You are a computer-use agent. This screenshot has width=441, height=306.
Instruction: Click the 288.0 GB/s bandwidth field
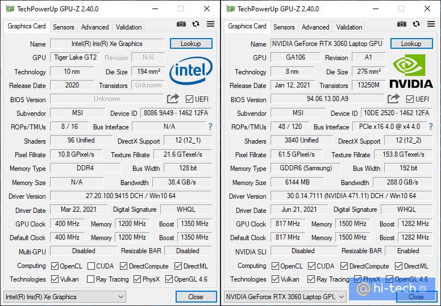[x=402, y=182]
